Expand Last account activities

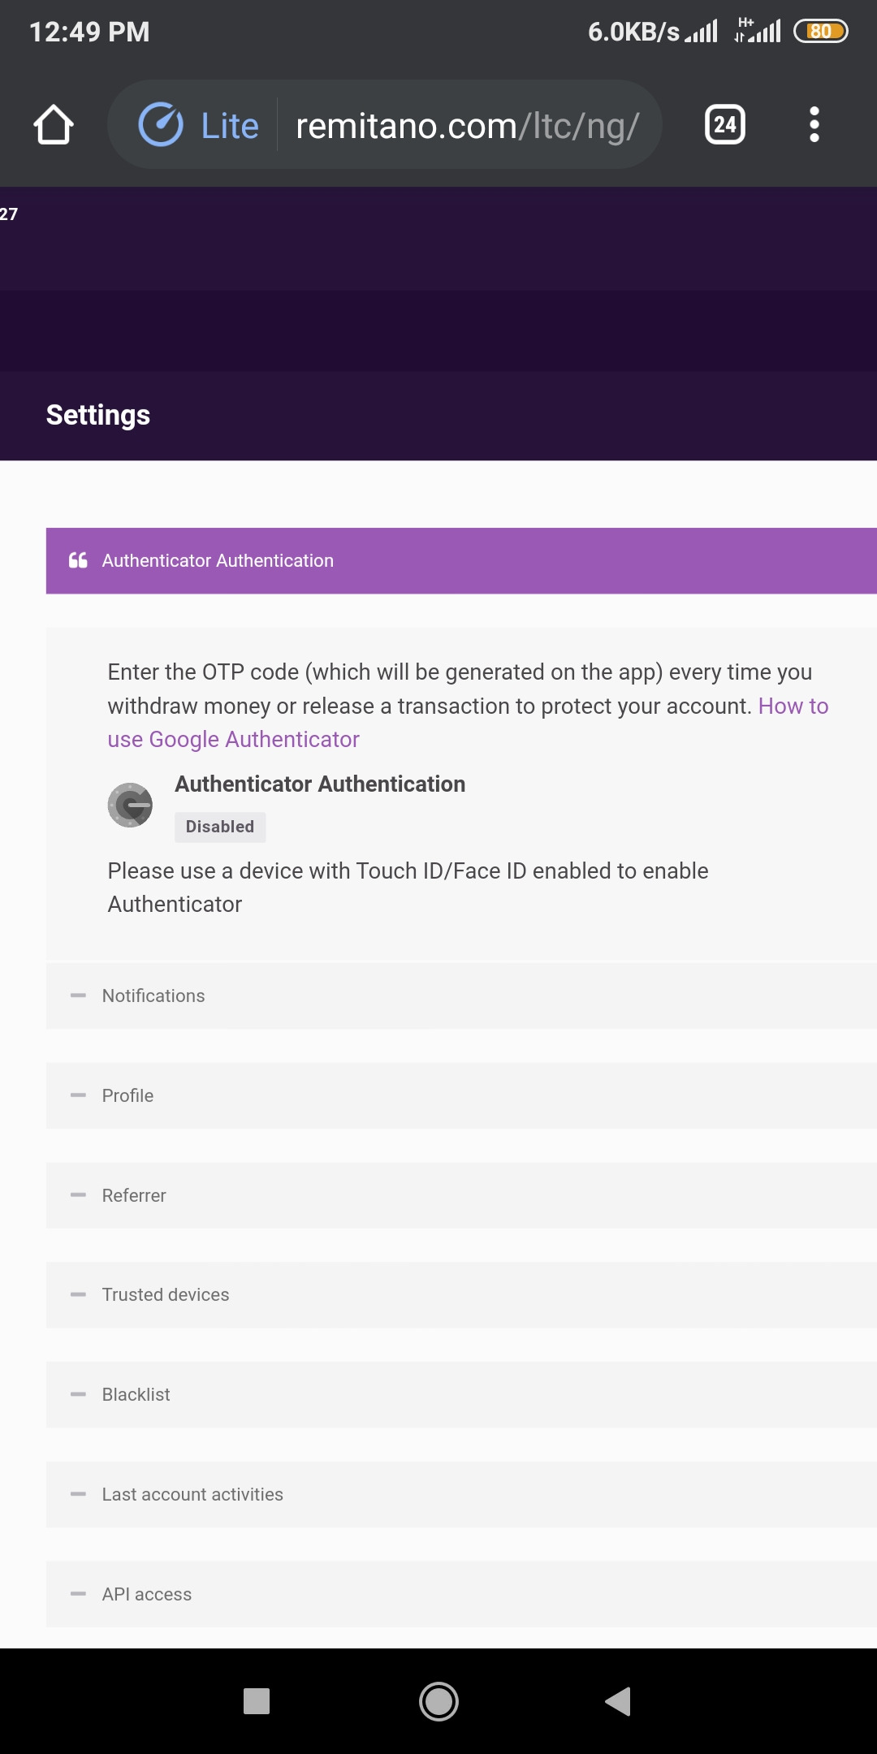tap(461, 1495)
